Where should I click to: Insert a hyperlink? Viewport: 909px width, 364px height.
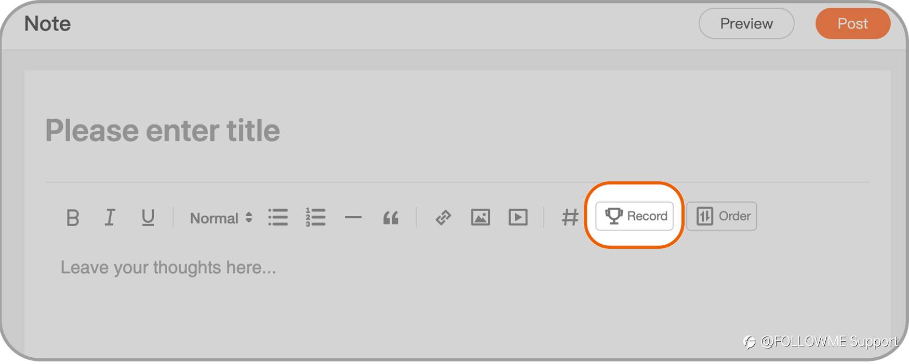[x=443, y=217]
